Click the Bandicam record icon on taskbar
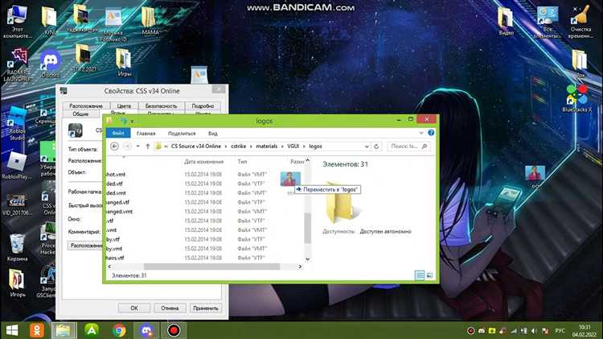This screenshot has width=603, height=339. pyautogui.click(x=173, y=329)
